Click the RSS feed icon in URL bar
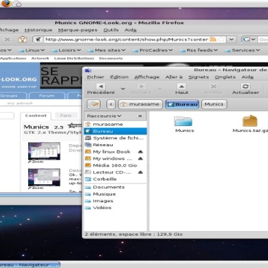The height and width of the screenshot is (268, 268). pyautogui.click(x=213, y=40)
